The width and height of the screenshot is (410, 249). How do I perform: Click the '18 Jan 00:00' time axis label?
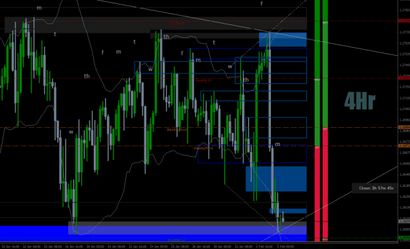pyautogui.click(x=95, y=246)
